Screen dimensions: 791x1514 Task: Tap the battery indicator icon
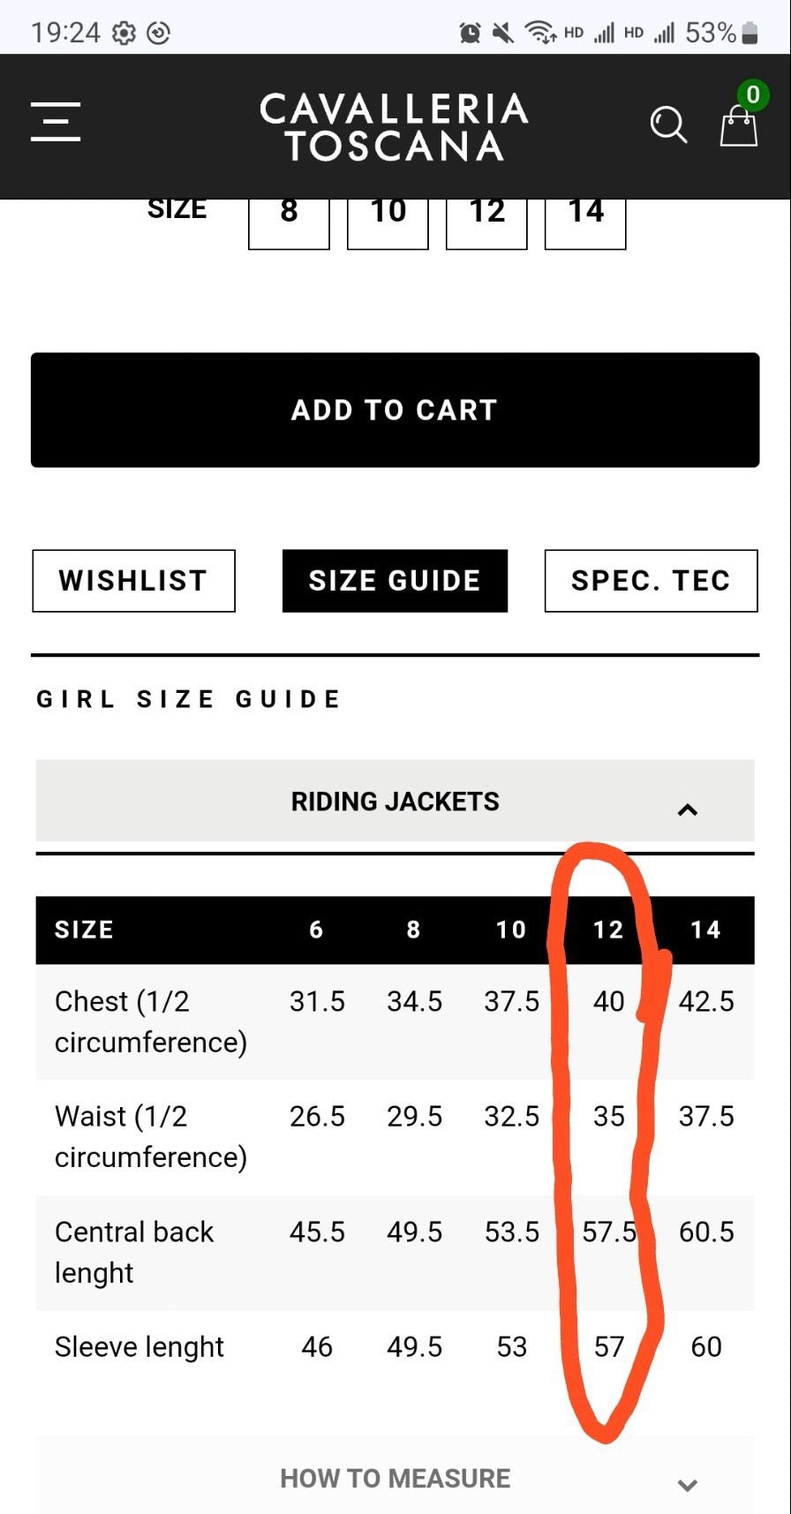coord(750,34)
